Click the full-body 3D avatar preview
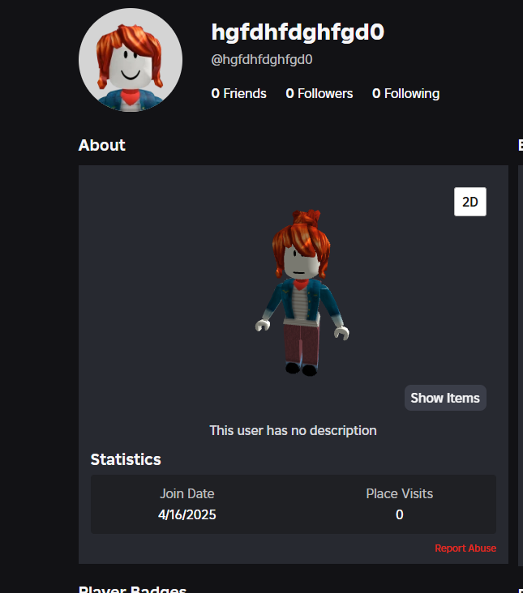 click(x=302, y=293)
